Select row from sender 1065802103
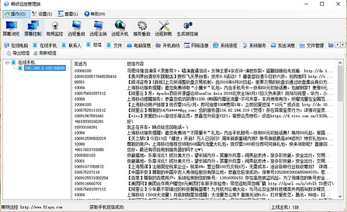The width and height of the screenshot is (347, 212). pyautogui.click(x=203, y=155)
